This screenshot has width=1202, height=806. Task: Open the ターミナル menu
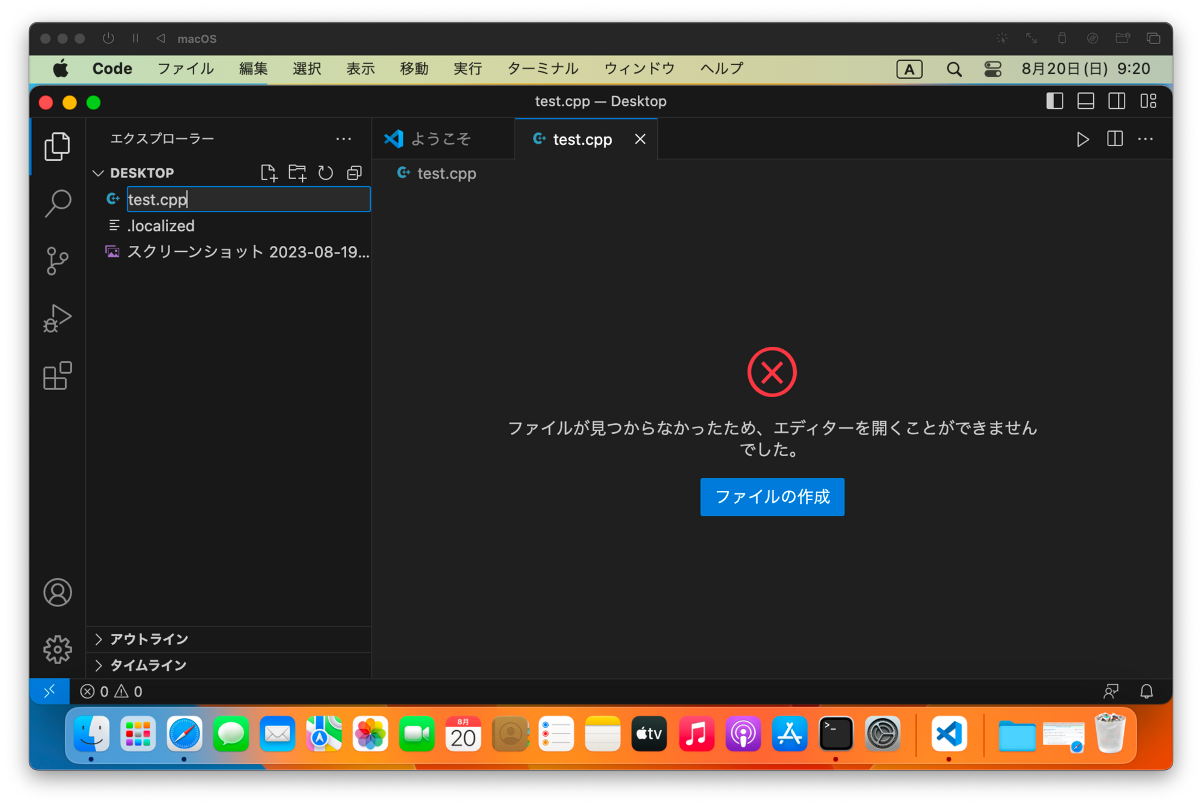tap(542, 69)
